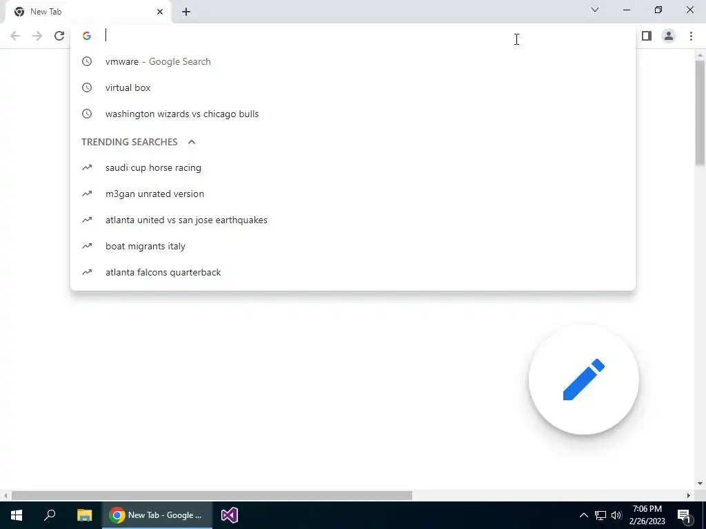Click the horizontal scrollbar thumb
The image size is (706, 529).
click(212, 495)
